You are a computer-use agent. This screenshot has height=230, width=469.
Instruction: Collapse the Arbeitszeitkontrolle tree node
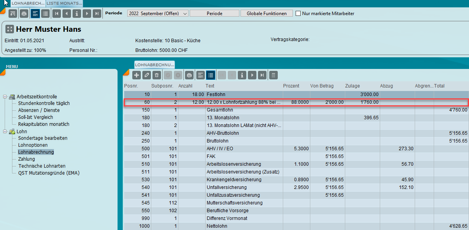point(5,97)
